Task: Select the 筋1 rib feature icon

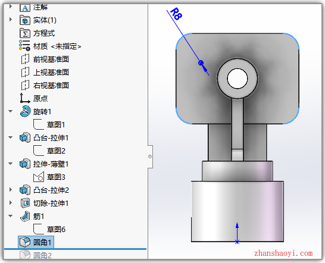Action: coord(25,217)
